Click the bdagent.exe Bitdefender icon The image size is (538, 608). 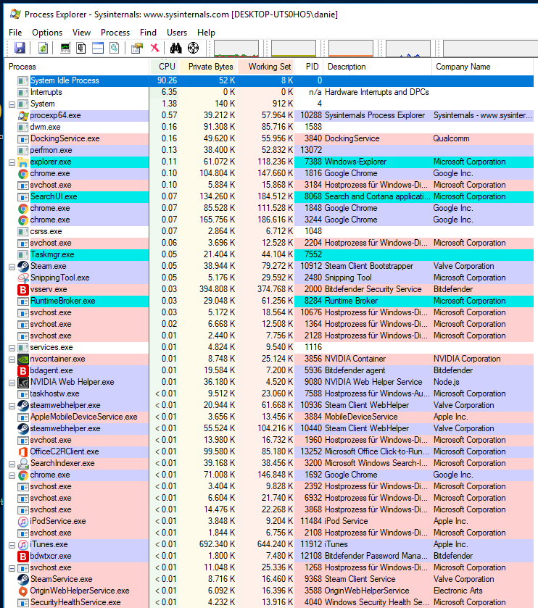[23, 371]
